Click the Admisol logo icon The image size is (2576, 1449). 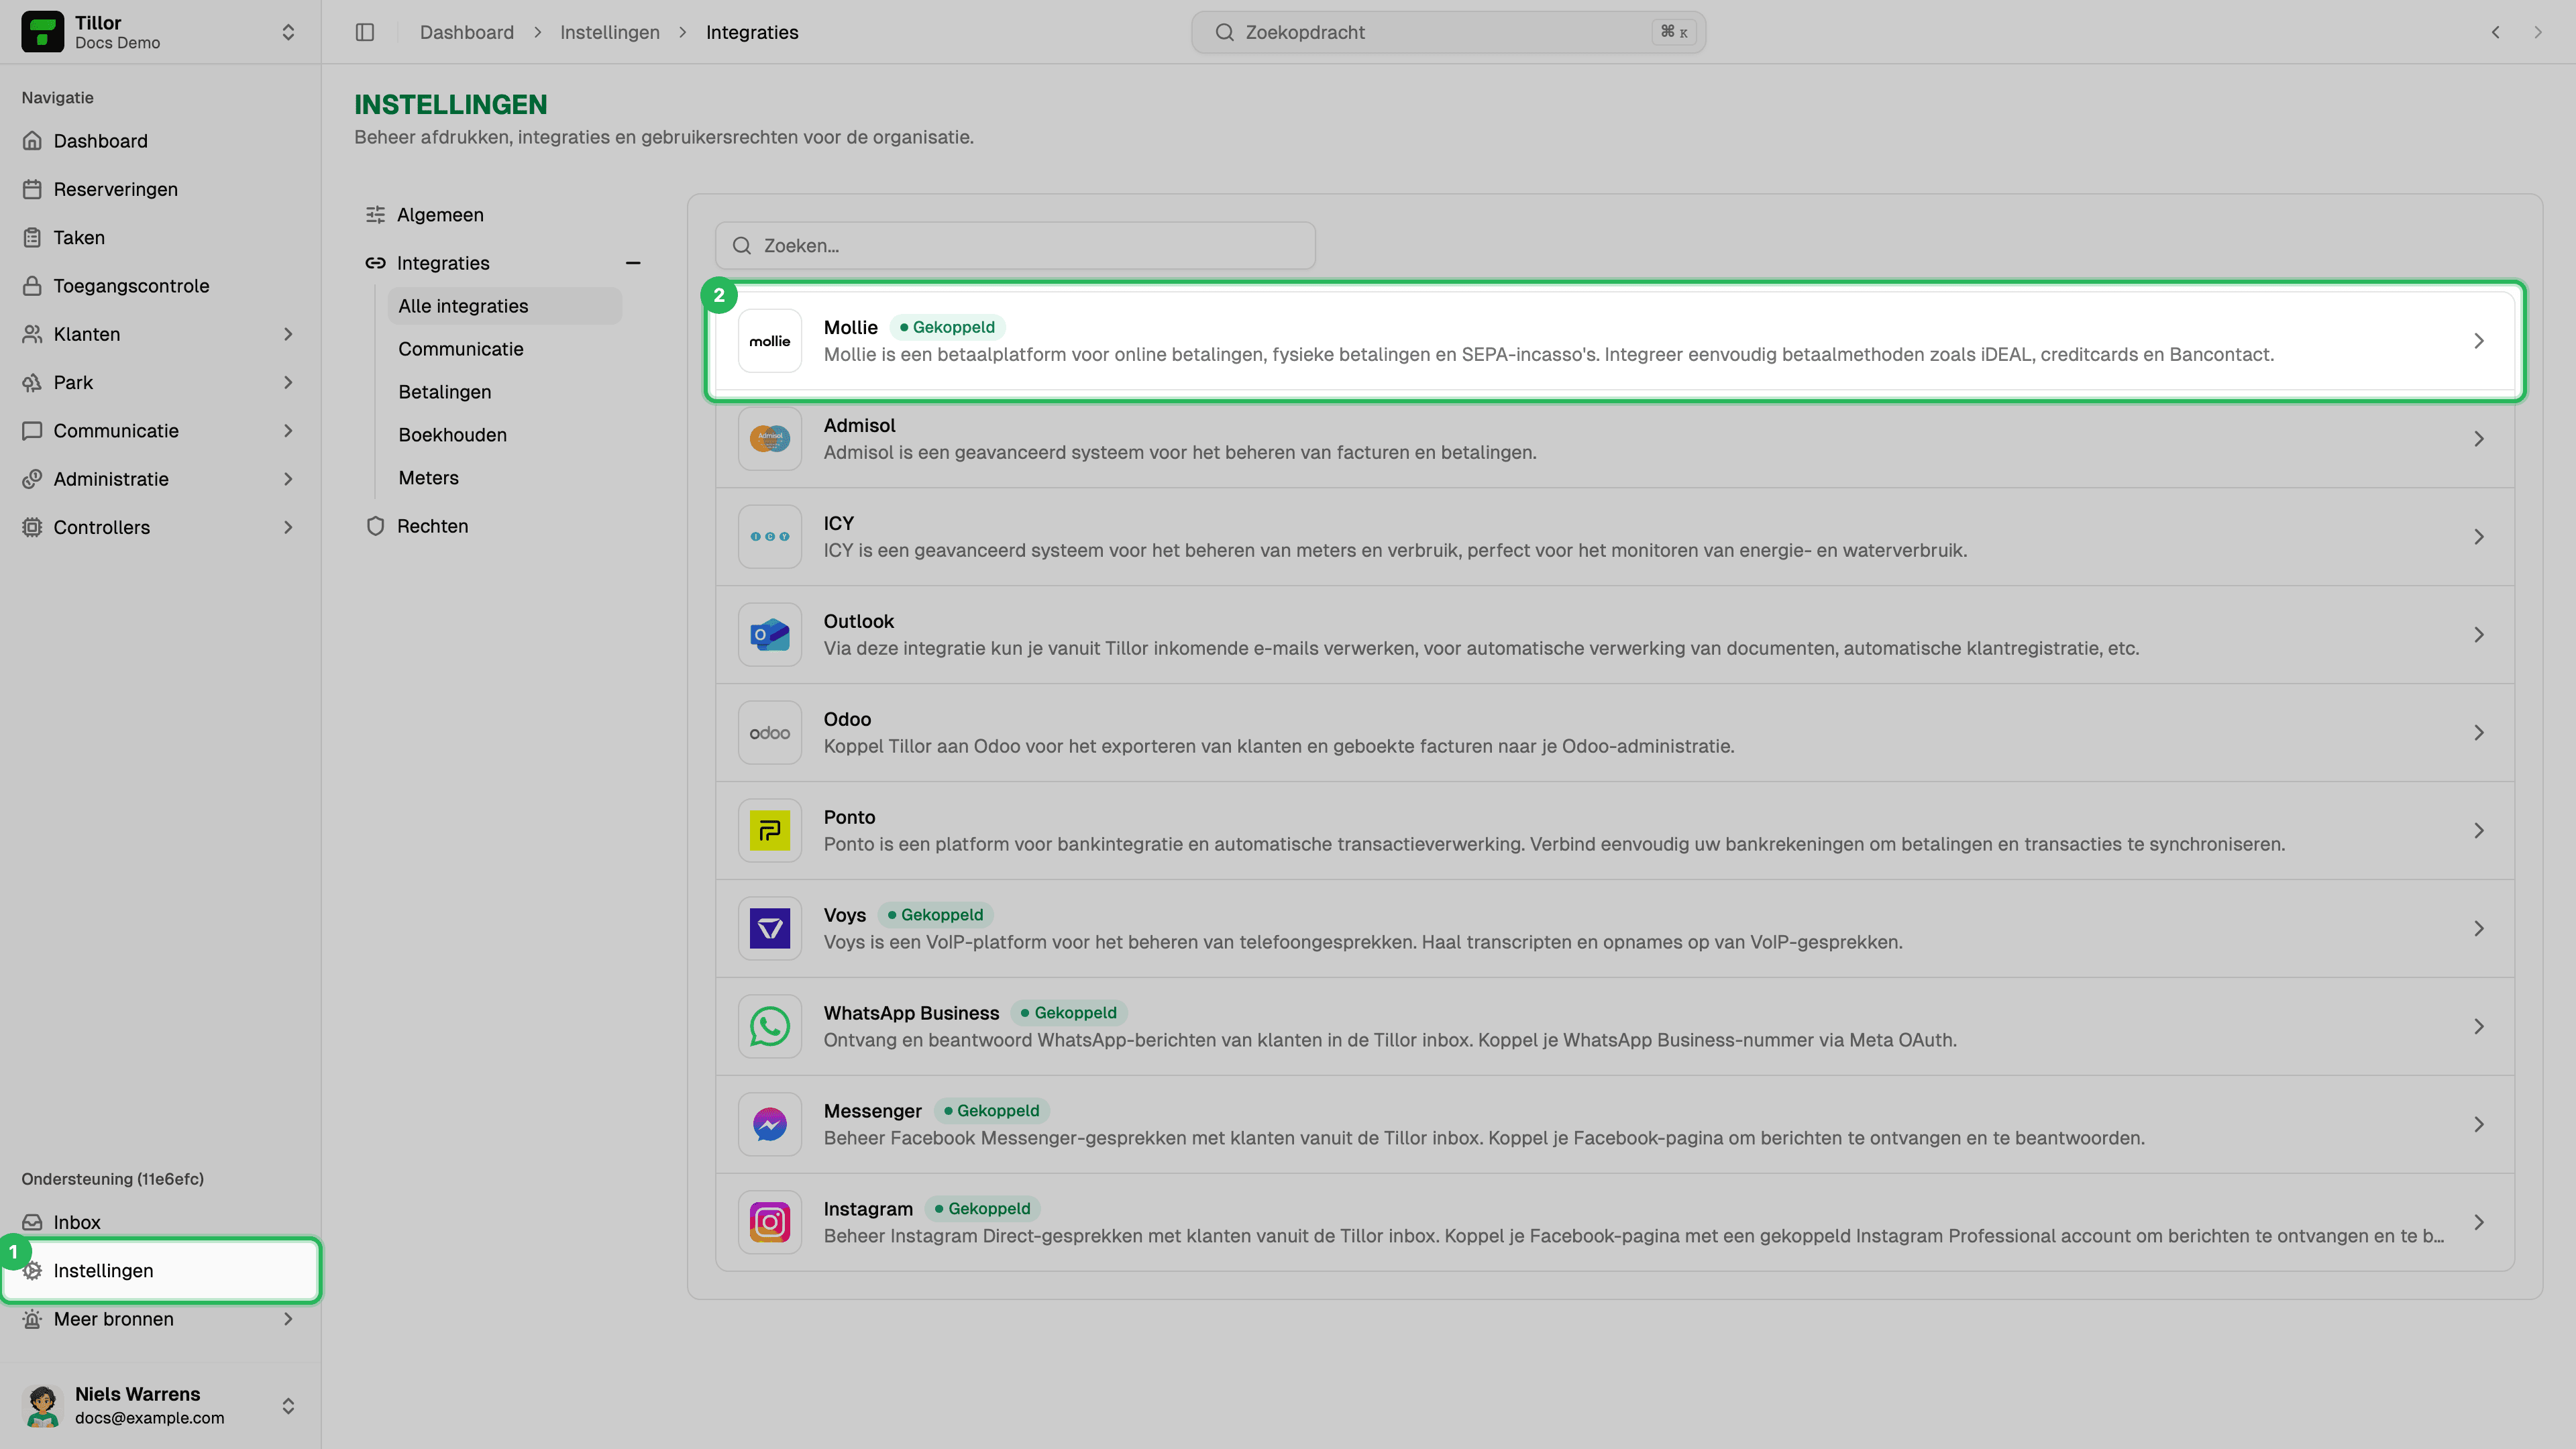coord(770,439)
